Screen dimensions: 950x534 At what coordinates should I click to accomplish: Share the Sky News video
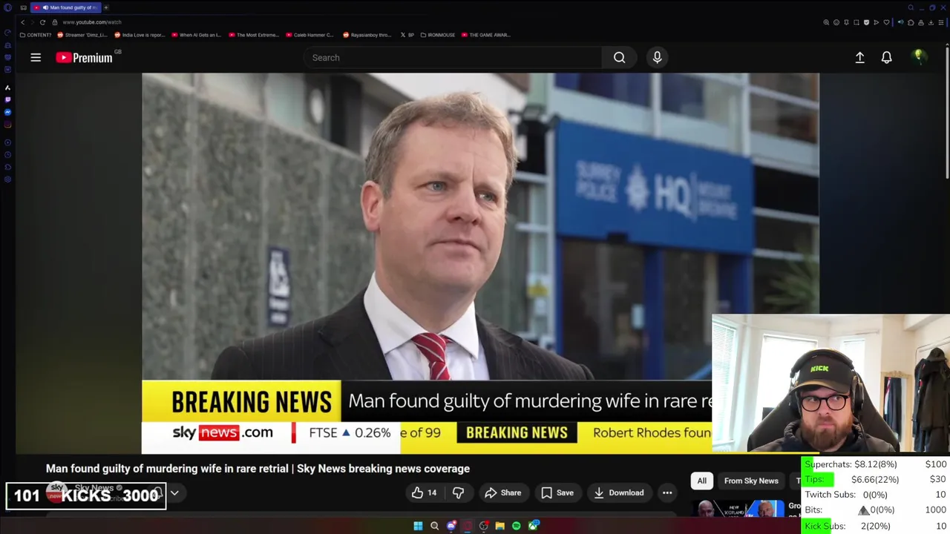tap(503, 492)
